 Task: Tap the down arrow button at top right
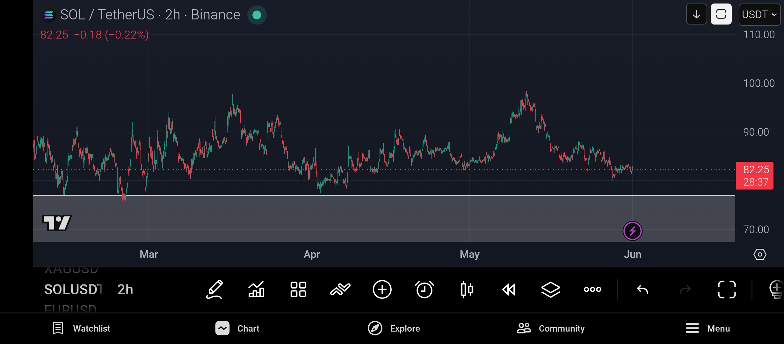click(x=697, y=14)
